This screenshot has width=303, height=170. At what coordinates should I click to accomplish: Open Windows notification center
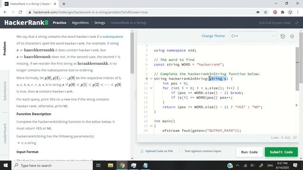295,165
